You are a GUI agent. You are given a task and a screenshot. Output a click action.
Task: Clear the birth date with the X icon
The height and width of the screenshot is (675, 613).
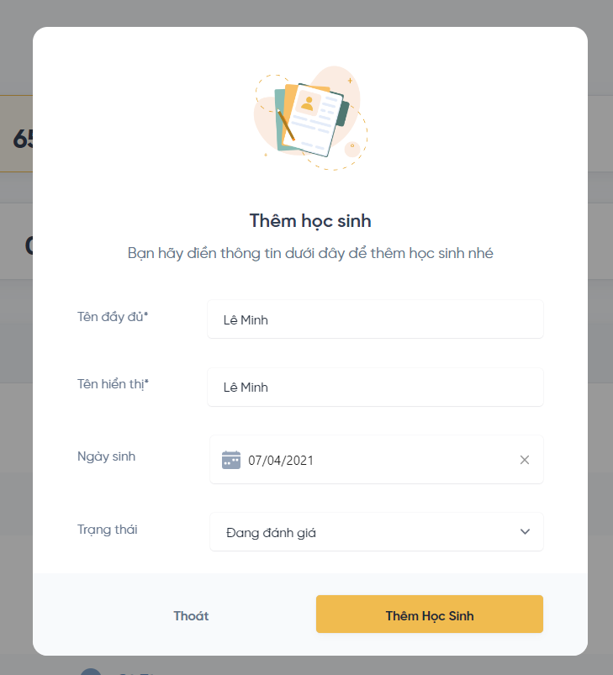point(525,460)
